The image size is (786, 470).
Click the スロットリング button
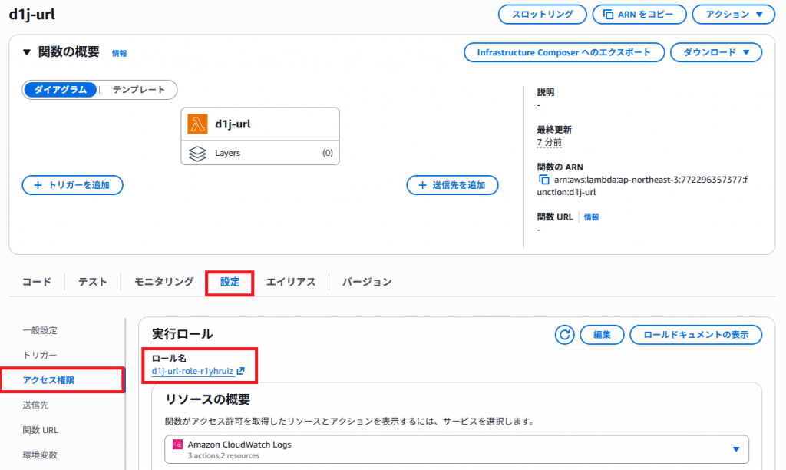(x=542, y=15)
